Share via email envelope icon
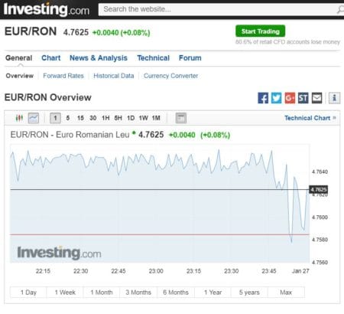Screen dimensions: 344x314 click(316, 98)
